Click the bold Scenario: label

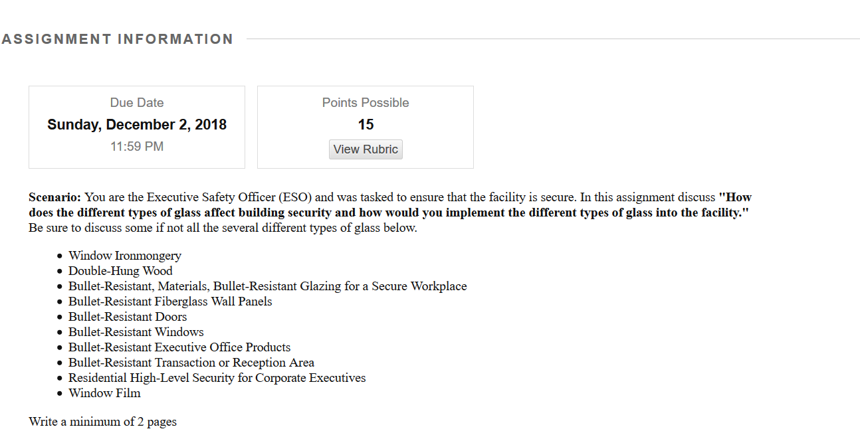pos(55,197)
